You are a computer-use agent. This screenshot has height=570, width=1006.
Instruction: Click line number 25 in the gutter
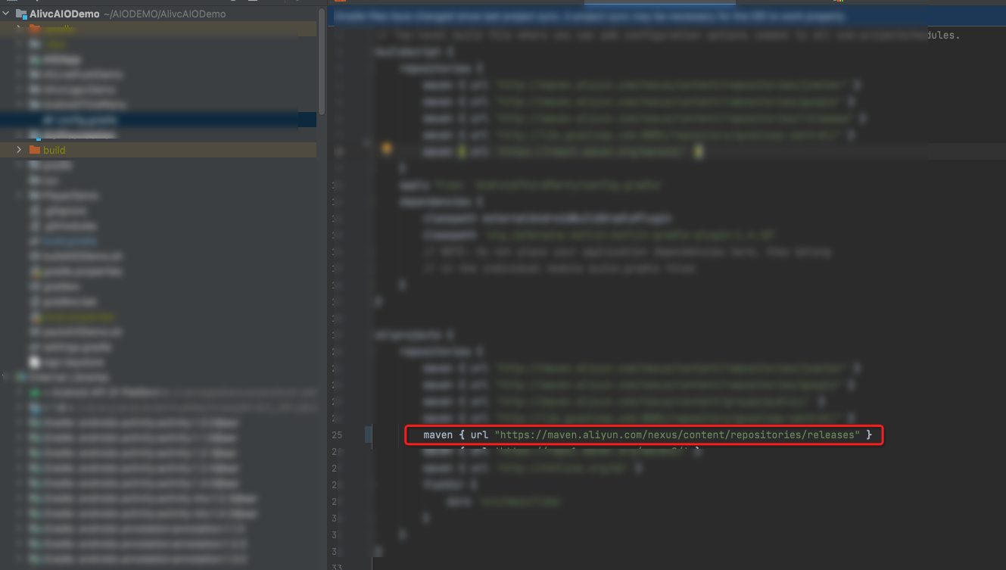click(x=337, y=435)
